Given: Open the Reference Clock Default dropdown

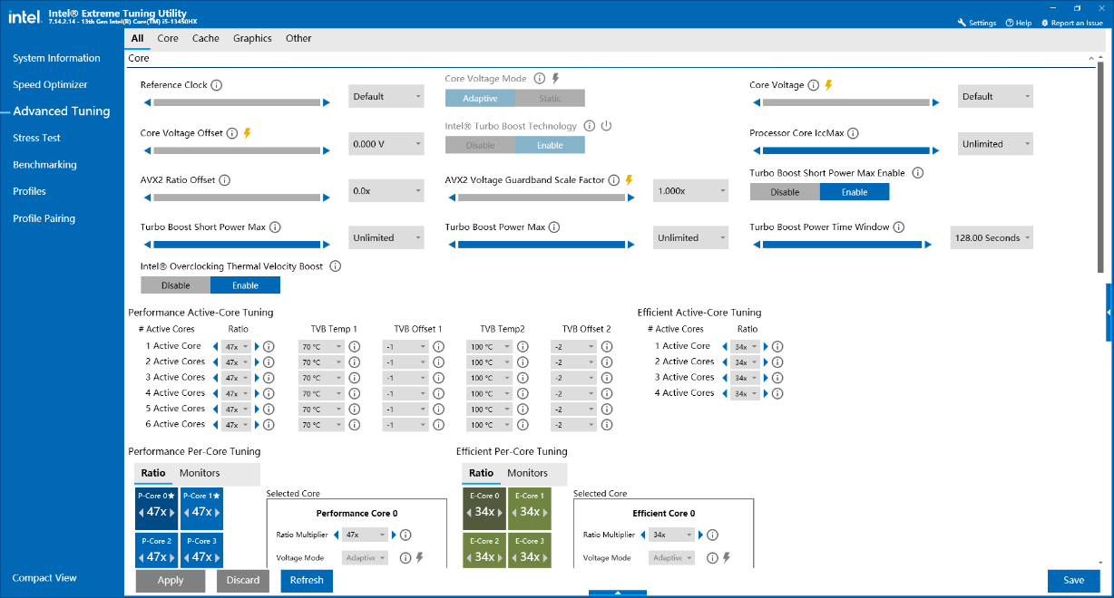Looking at the screenshot, I should point(386,96).
